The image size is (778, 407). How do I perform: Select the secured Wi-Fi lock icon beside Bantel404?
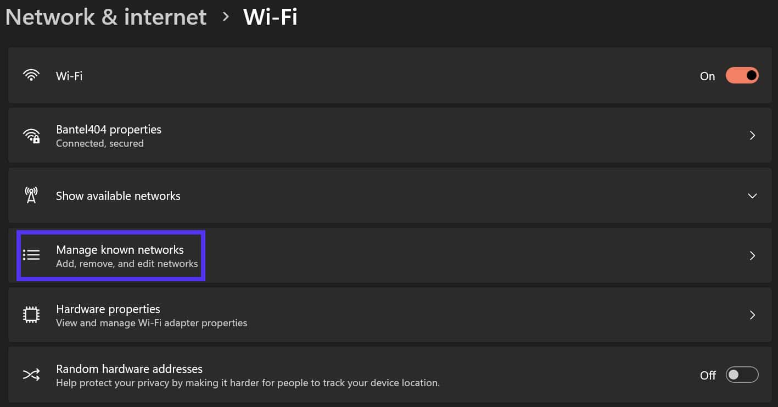click(x=31, y=135)
